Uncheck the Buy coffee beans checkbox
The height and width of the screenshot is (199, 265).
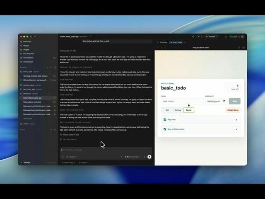[x=165, y=129]
